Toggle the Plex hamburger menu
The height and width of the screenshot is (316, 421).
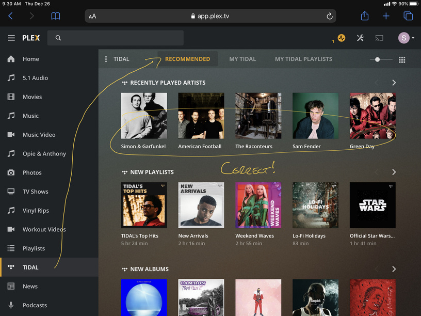(x=11, y=38)
